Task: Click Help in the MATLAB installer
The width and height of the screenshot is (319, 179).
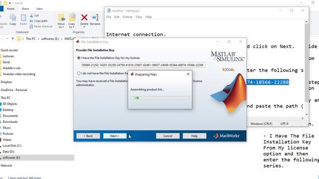Action: pyautogui.click(x=194, y=136)
